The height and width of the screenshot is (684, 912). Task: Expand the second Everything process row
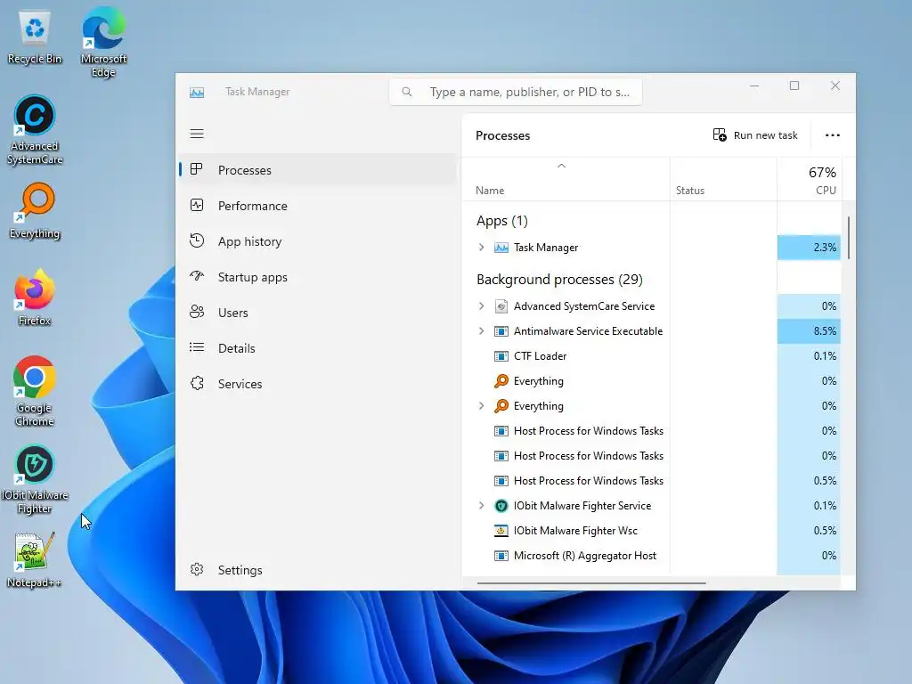pyautogui.click(x=481, y=406)
